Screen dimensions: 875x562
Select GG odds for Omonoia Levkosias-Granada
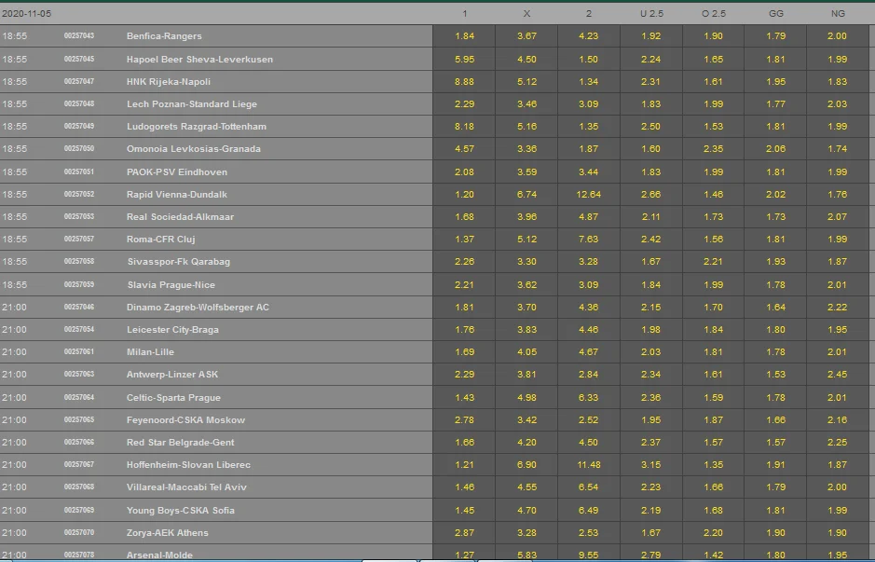[775, 149]
